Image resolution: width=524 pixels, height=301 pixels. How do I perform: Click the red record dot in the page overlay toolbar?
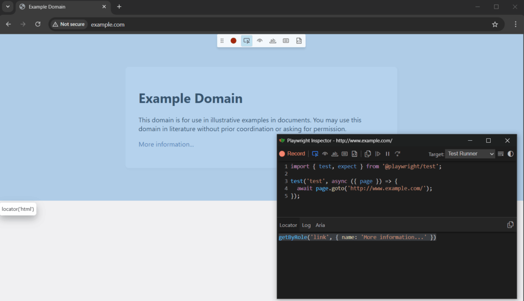click(x=233, y=41)
